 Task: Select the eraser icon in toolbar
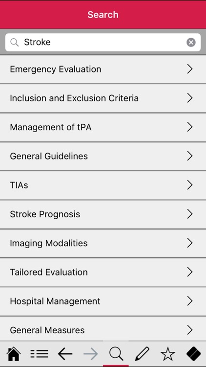point(194,354)
